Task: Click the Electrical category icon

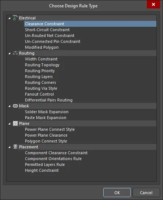Action: [15, 18]
